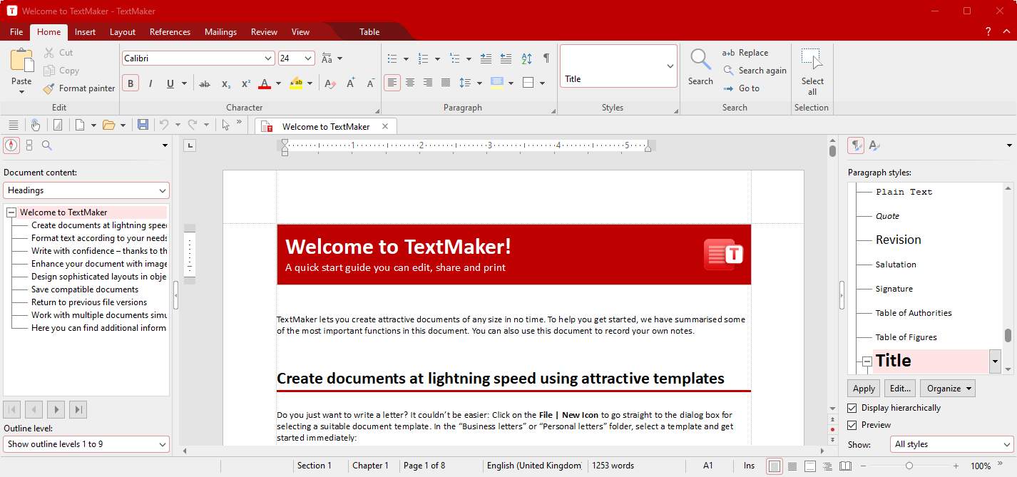The width and height of the screenshot is (1017, 477).
Task: Open the File menu
Action: (x=16, y=32)
